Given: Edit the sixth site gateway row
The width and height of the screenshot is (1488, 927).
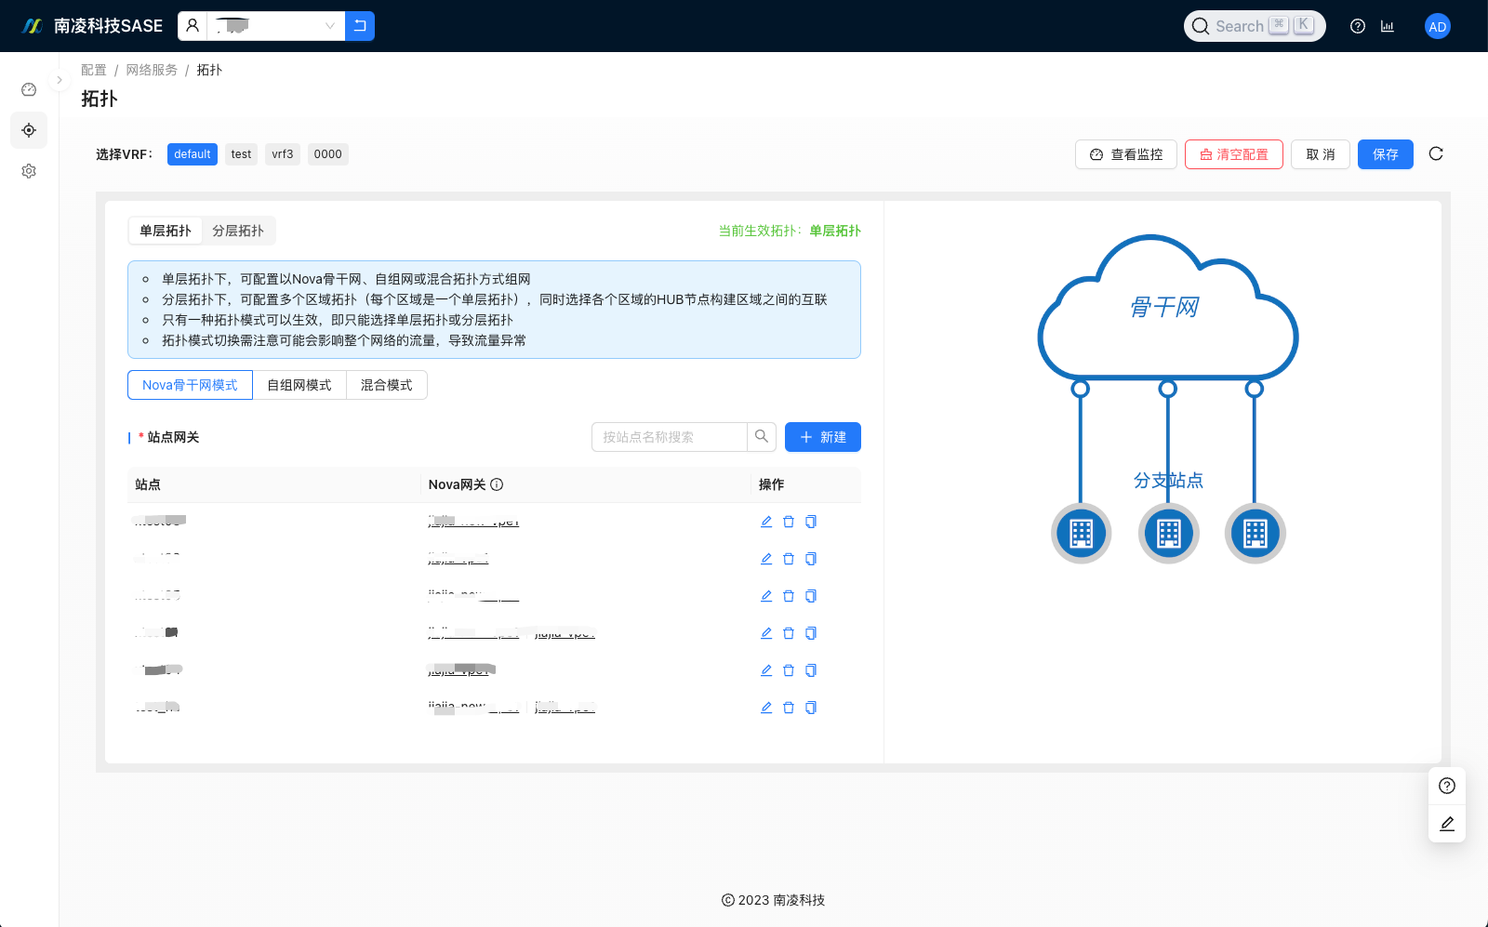Looking at the screenshot, I should point(766,708).
